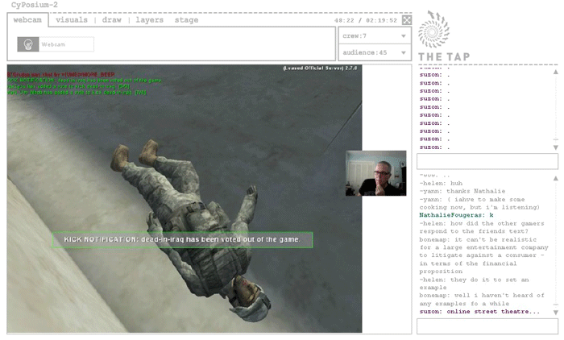Click '-helen: they do it to set' message
The width and height of the screenshot is (564, 340).
coord(474,284)
